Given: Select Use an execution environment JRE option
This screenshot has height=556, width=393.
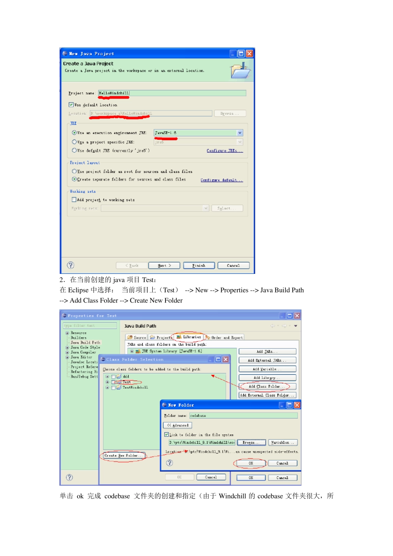Looking at the screenshot, I should tap(74, 133).
